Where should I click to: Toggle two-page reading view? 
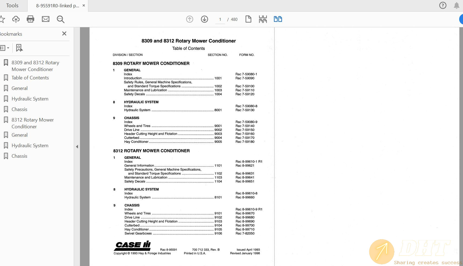tap(278, 19)
